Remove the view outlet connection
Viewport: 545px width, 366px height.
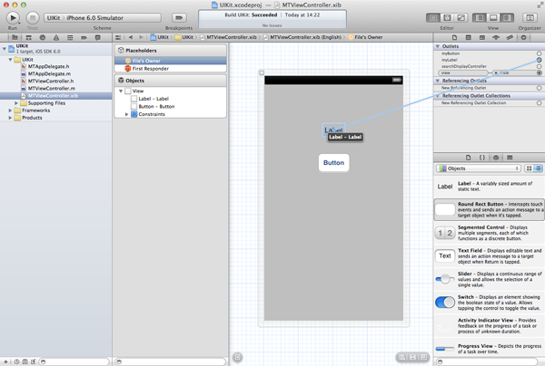[x=496, y=72]
